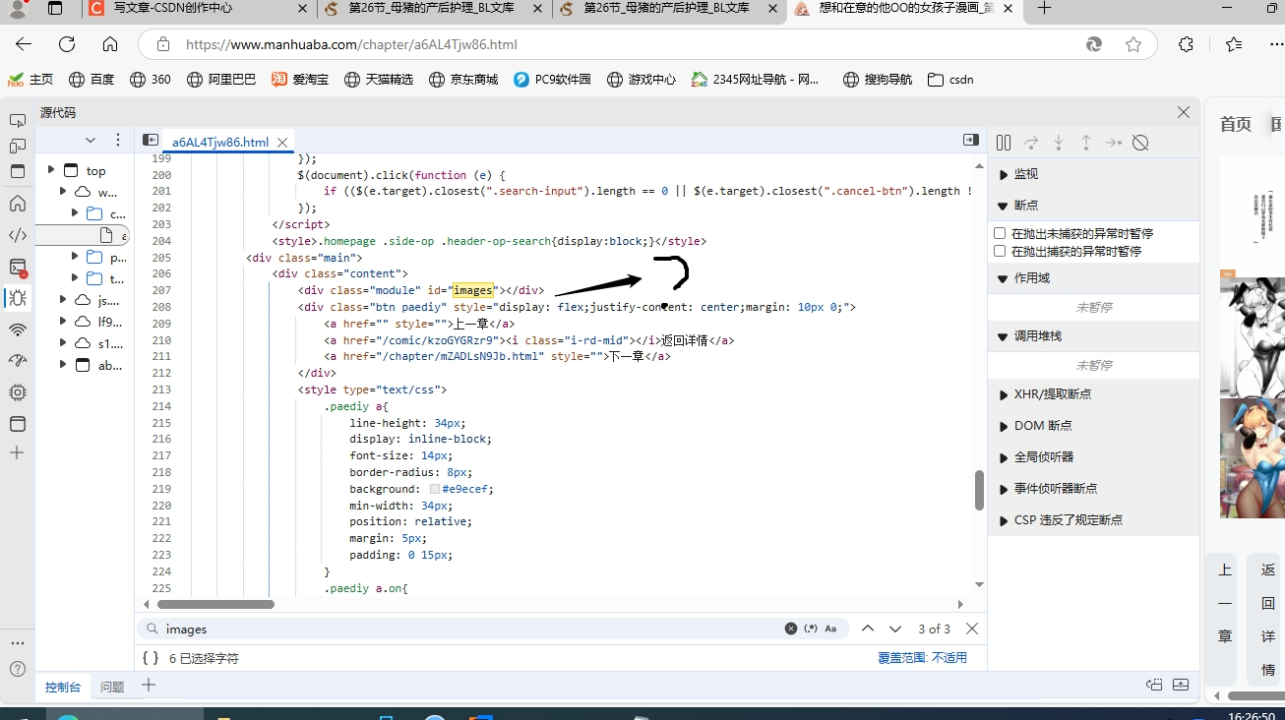Expand the js.... domain tree node
The image size is (1285, 720).
[x=63, y=300]
